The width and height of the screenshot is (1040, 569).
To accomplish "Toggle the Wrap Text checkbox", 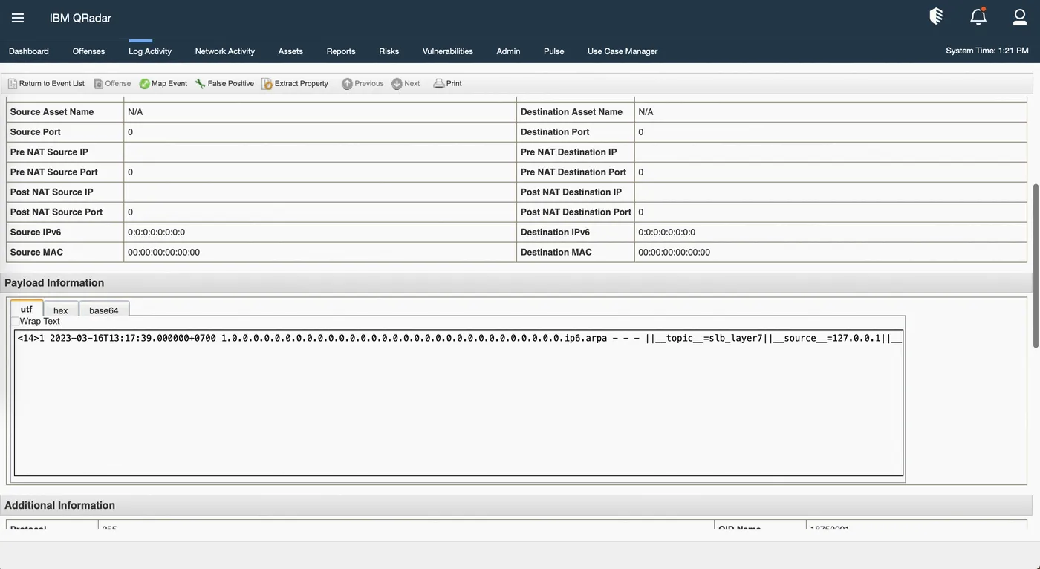I will pos(16,322).
